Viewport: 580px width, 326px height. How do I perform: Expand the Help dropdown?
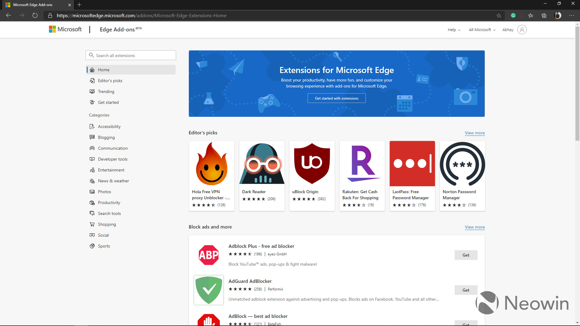(454, 30)
